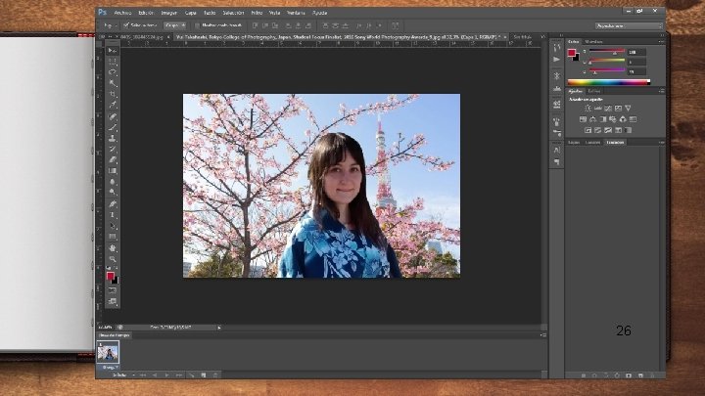Delete the selected animation frame

coord(215,374)
